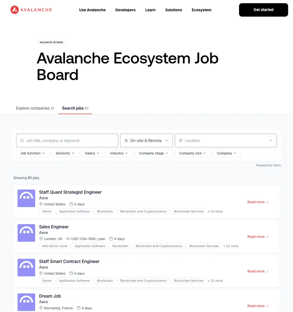Open the On-site & Remote dropdown
Viewport: 293px width, 312px height.
tap(146, 140)
